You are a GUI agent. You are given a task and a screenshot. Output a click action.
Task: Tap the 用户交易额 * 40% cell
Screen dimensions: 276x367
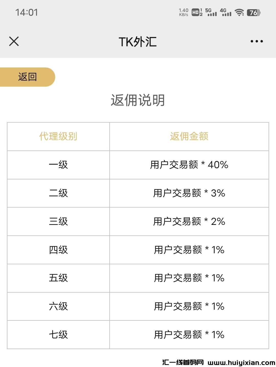click(x=189, y=165)
